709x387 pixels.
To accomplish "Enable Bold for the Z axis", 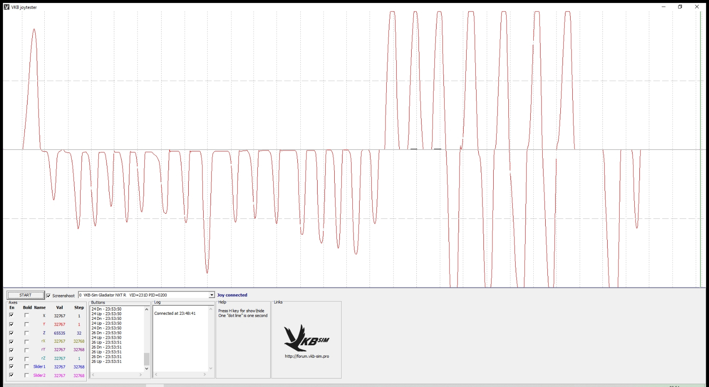I will [27, 333].
